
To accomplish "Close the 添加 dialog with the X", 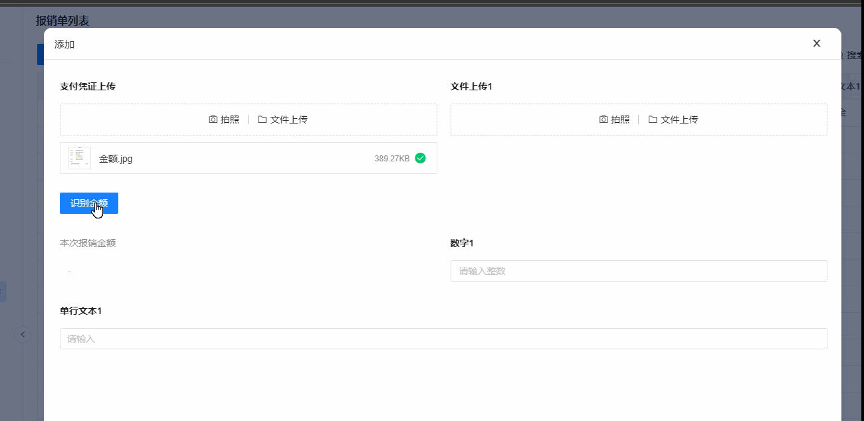I will tap(816, 42).
